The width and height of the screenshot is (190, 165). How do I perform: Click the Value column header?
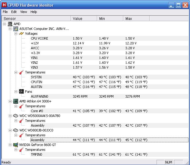pos(84,18)
